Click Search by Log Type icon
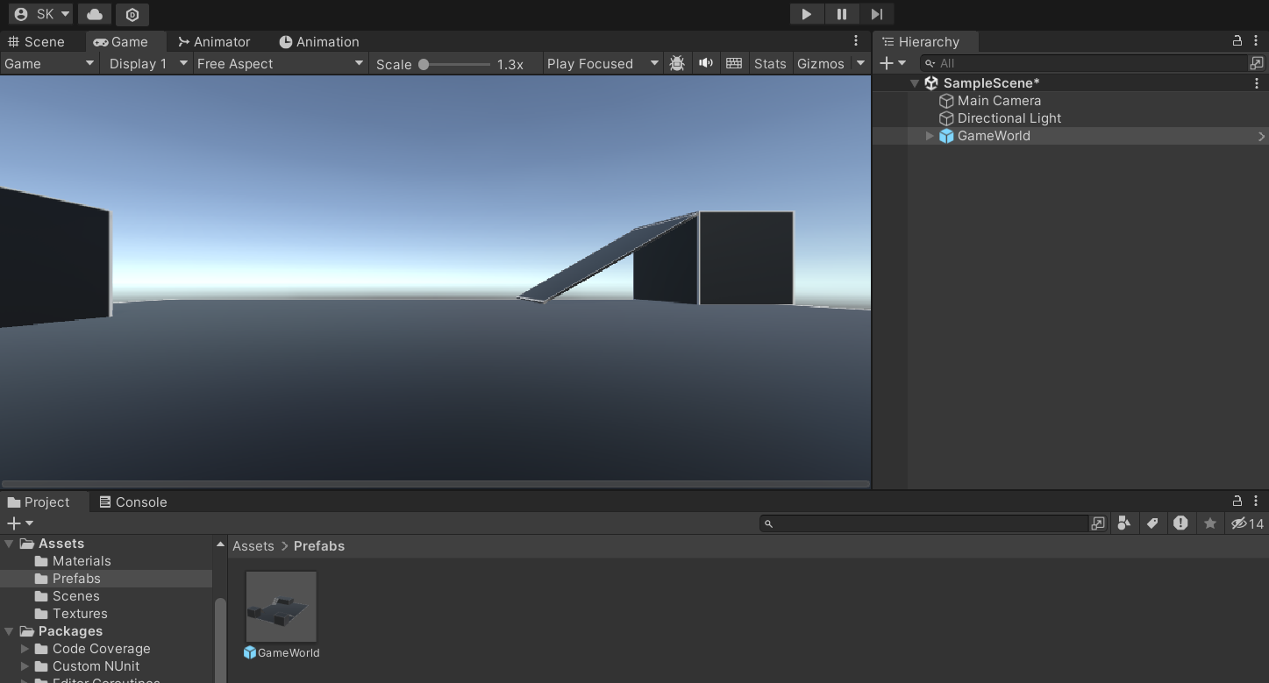Image resolution: width=1269 pixels, height=683 pixels. 1180,523
